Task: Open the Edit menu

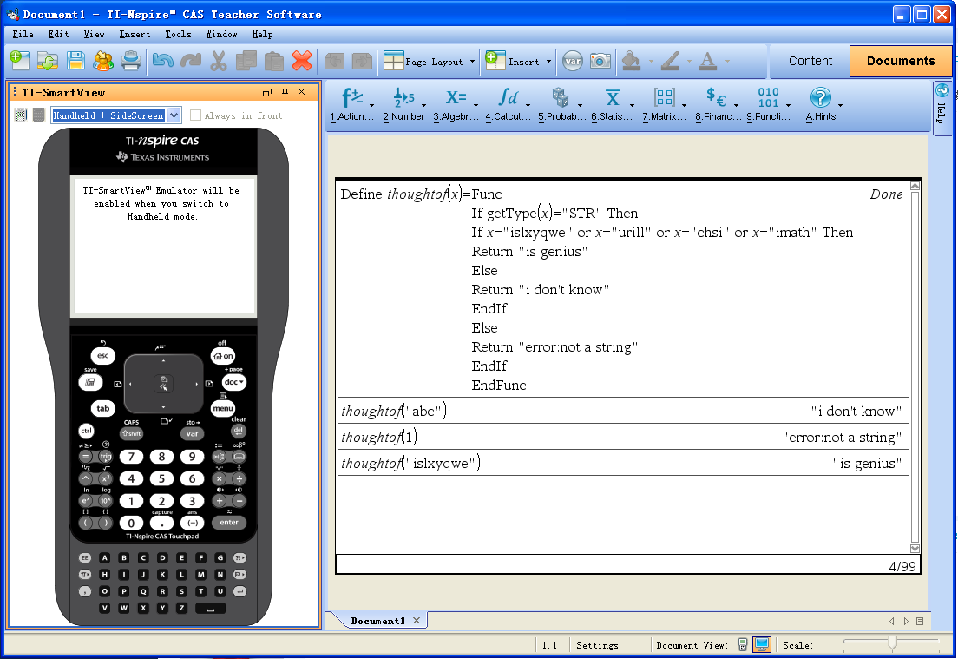Action: 58,34
